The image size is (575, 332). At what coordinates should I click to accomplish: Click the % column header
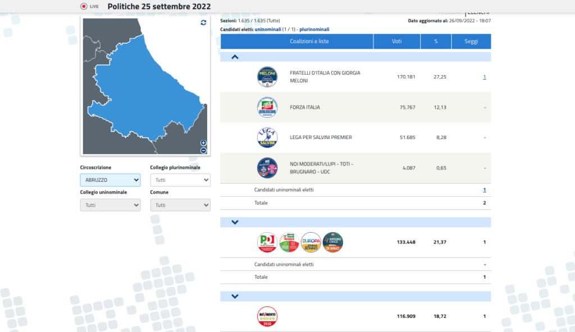436,41
